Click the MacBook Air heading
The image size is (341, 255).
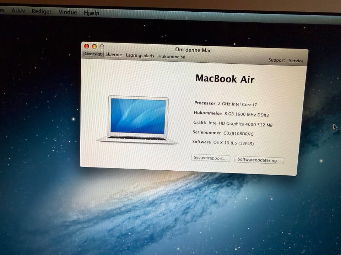pos(225,79)
